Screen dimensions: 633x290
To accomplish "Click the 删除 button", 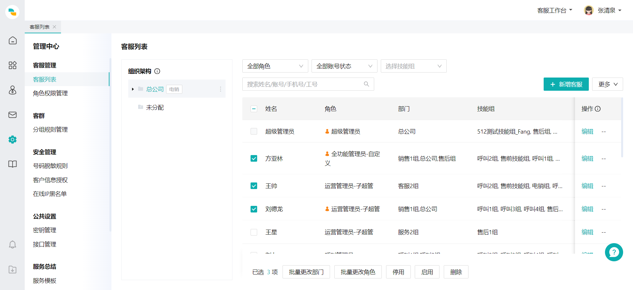I will [x=456, y=272].
